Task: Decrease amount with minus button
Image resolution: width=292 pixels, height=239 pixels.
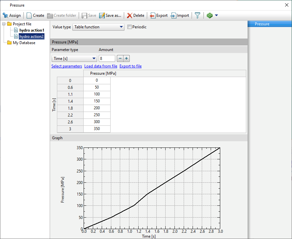Action: (x=120, y=58)
